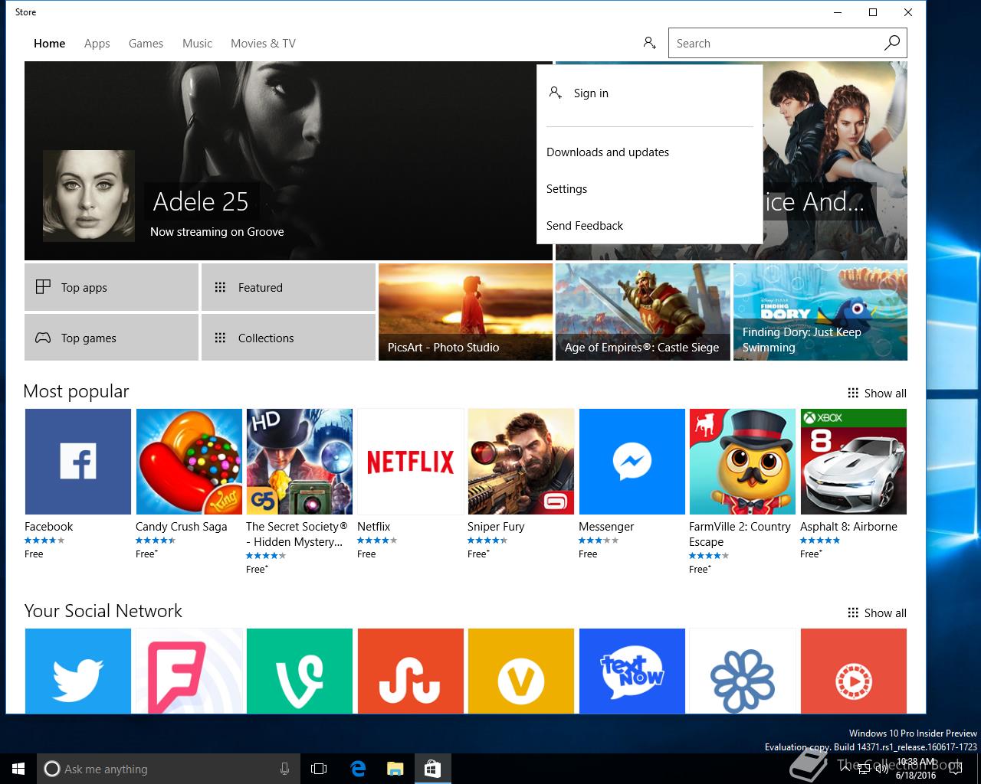Click the 'Your Social Network' section heading
Screen dimensions: 981x784
103,611
